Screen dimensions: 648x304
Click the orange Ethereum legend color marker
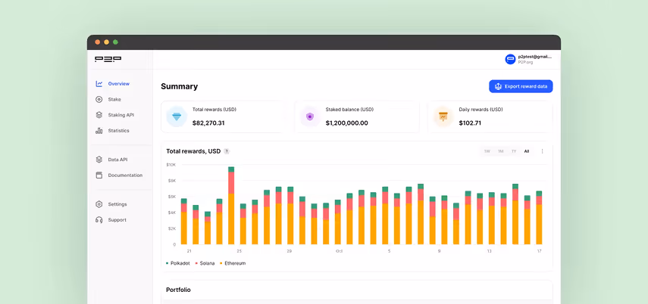[x=221, y=263]
